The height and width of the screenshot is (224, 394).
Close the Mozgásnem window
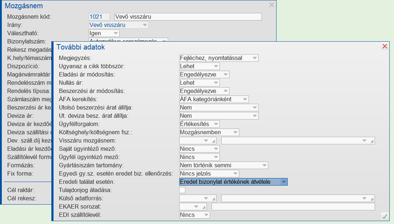point(272,5)
